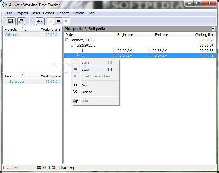Minimize the Working Time Tracker window

(x=189, y=3)
